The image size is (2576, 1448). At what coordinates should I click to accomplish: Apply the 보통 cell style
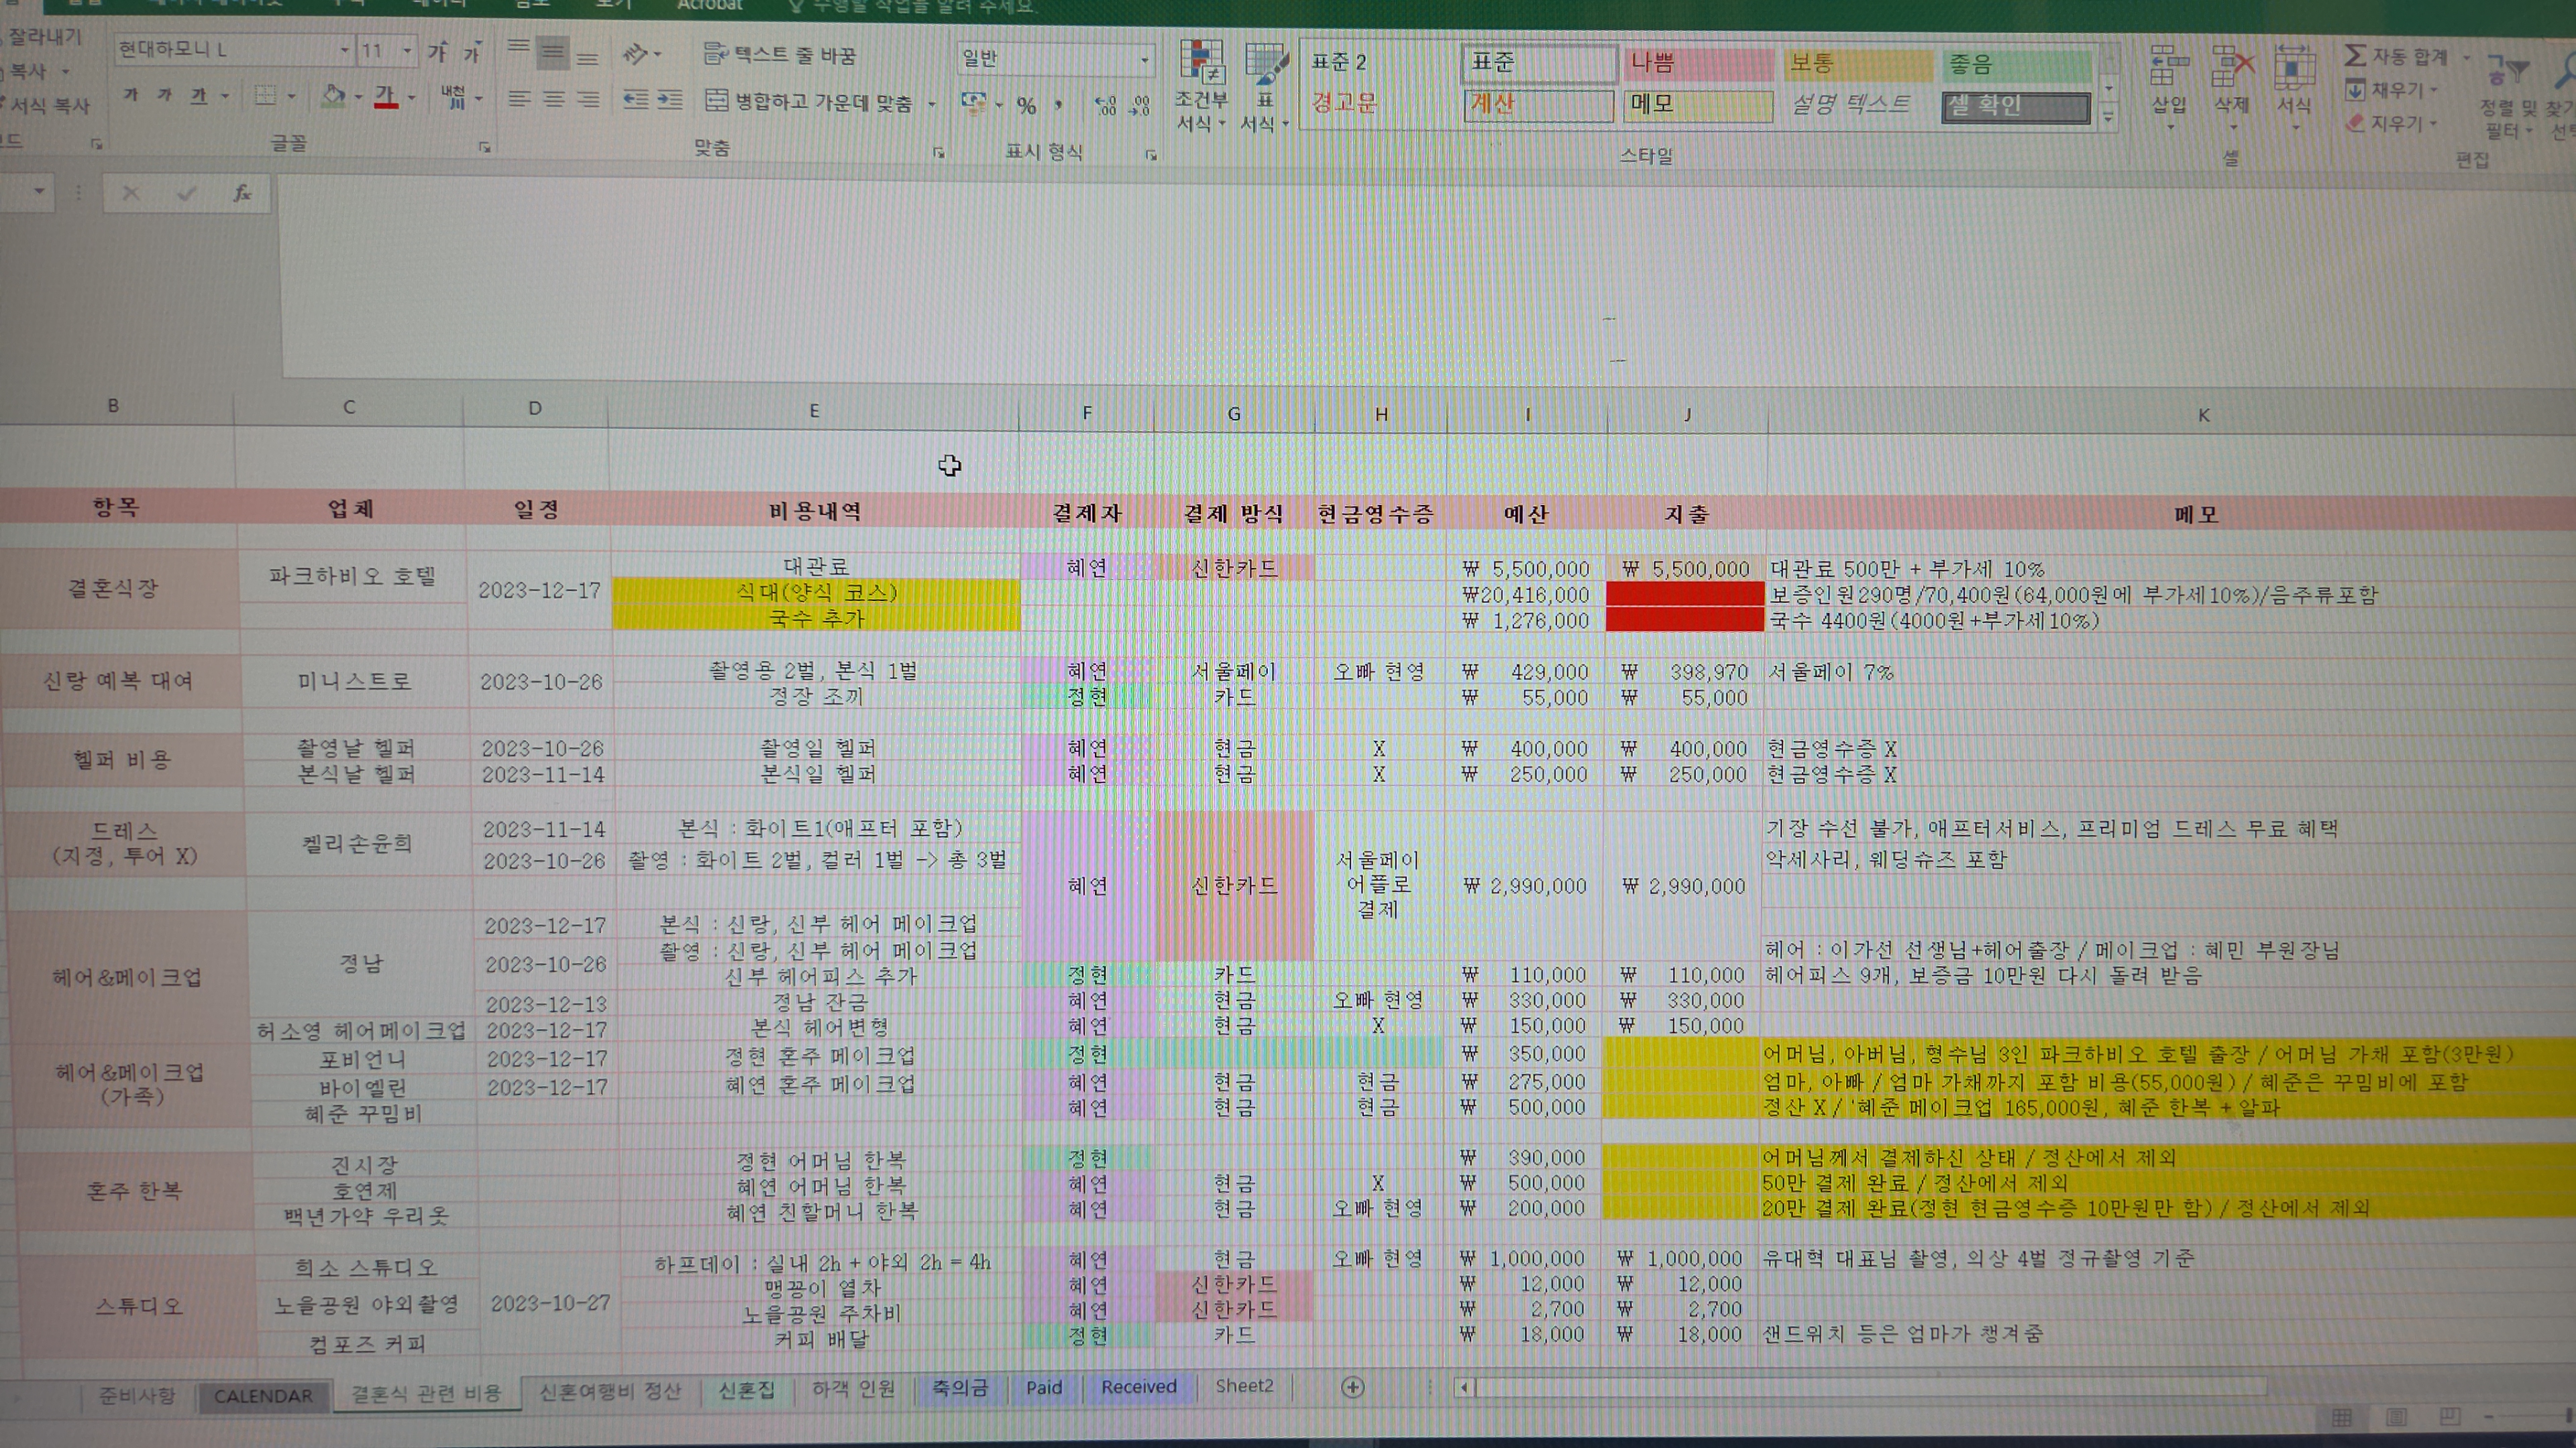tap(1858, 65)
